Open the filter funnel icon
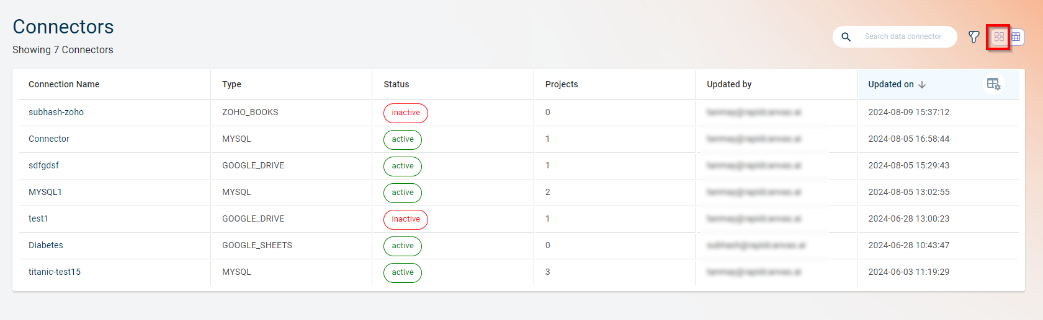 pos(974,37)
